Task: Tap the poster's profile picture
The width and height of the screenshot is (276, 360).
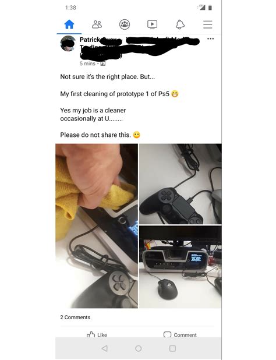Action: click(68, 44)
